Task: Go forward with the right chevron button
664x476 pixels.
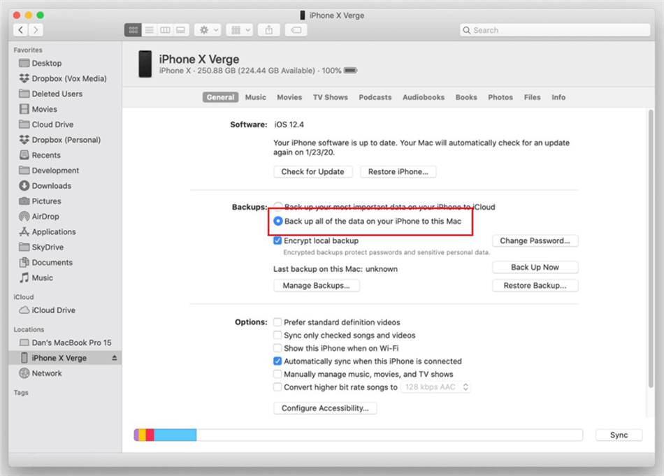Action: tap(36, 30)
